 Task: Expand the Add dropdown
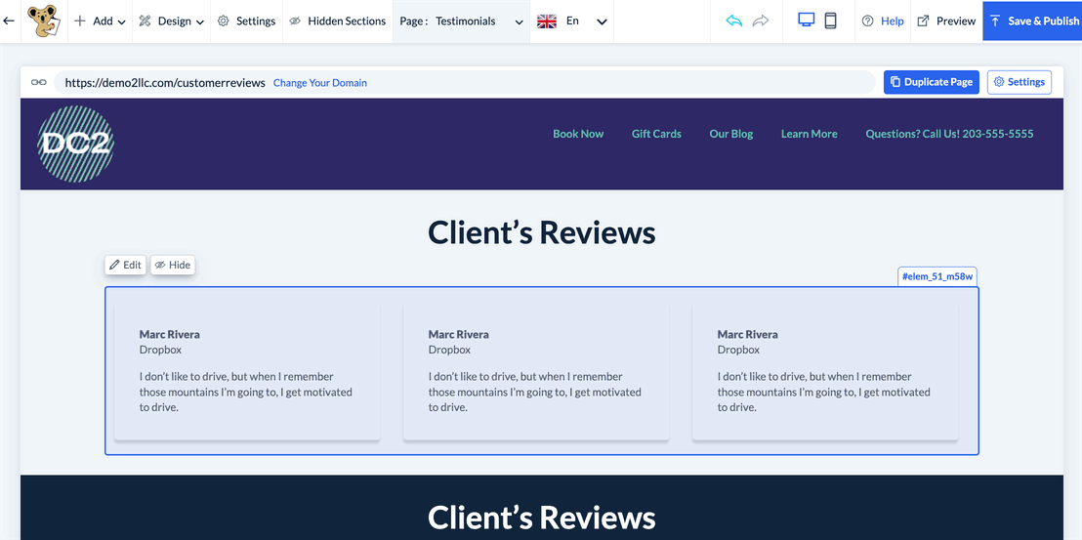(x=100, y=21)
